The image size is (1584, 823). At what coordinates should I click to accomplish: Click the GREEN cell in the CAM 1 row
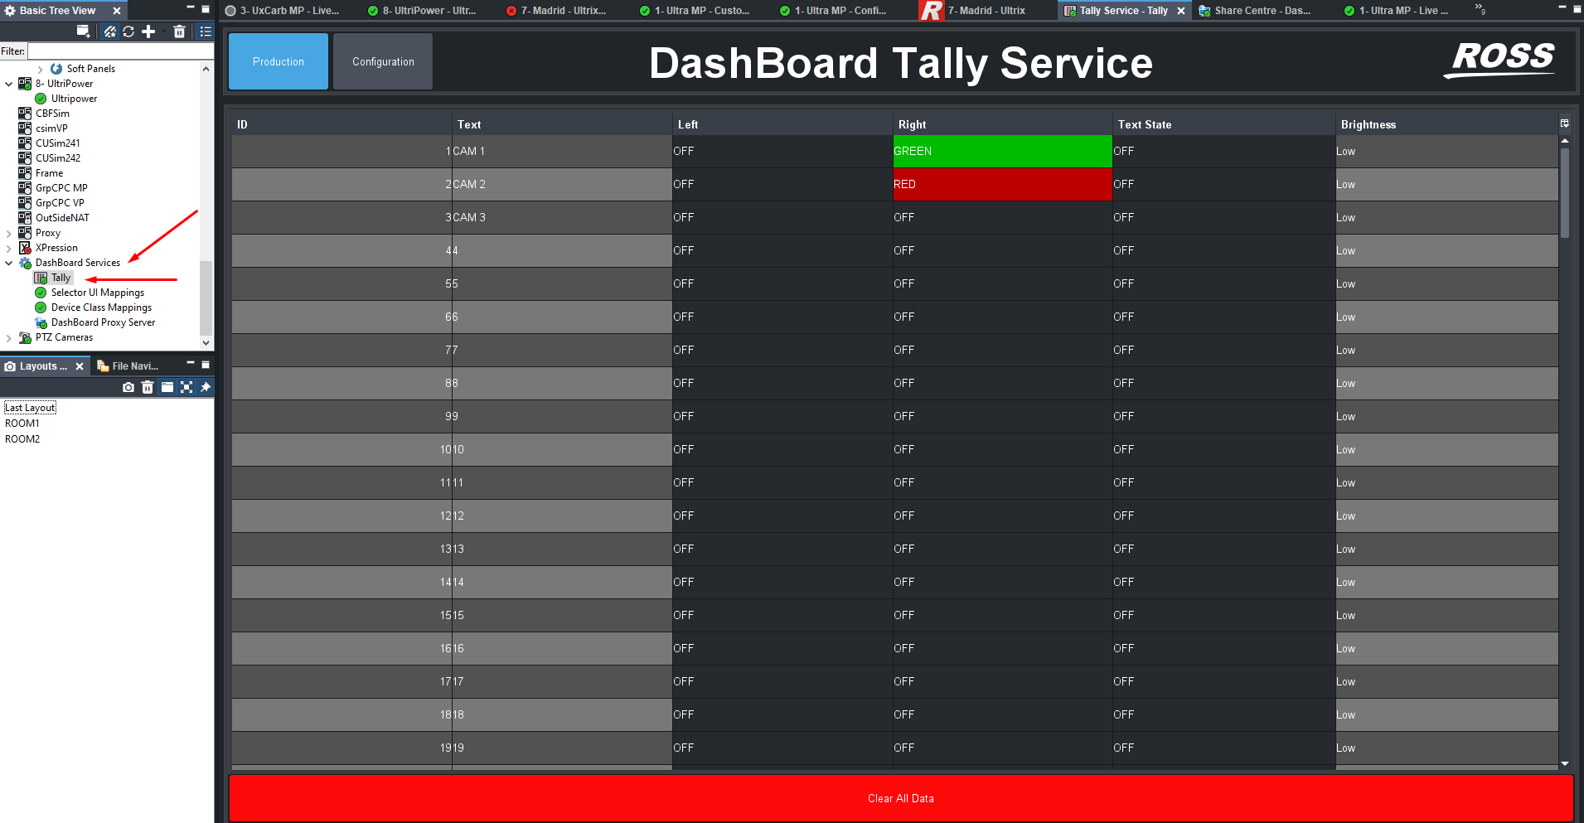click(1002, 151)
